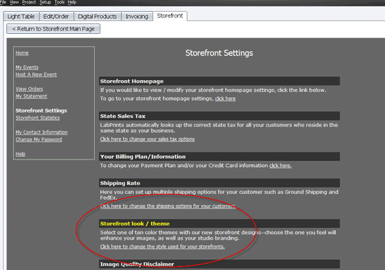Open the File menu

point(3,2)
